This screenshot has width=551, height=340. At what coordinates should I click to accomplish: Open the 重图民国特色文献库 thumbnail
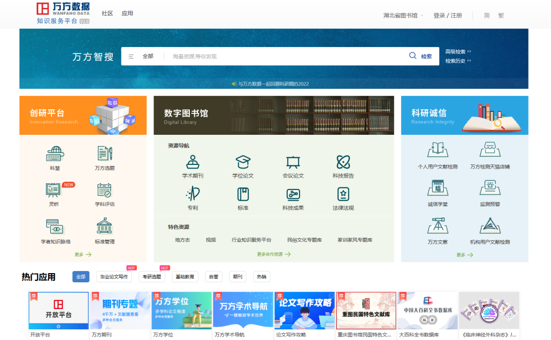pyautogui.click(x=366, y=310)
